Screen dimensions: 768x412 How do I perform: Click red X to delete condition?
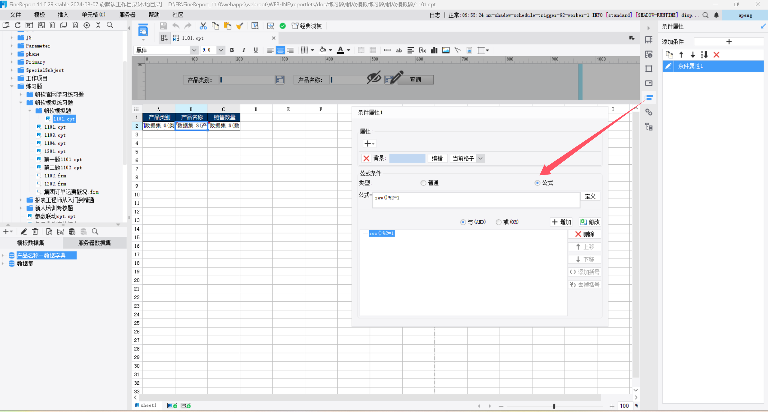pyautogui.click(x=716, y=55)
